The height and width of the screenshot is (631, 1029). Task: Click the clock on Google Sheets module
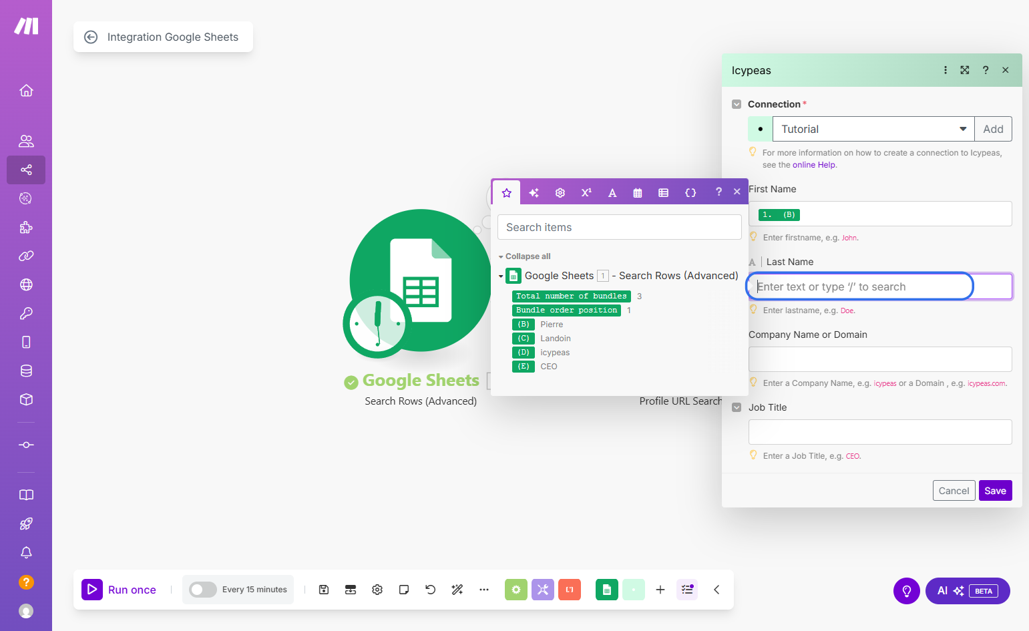(x=377, y=324)
